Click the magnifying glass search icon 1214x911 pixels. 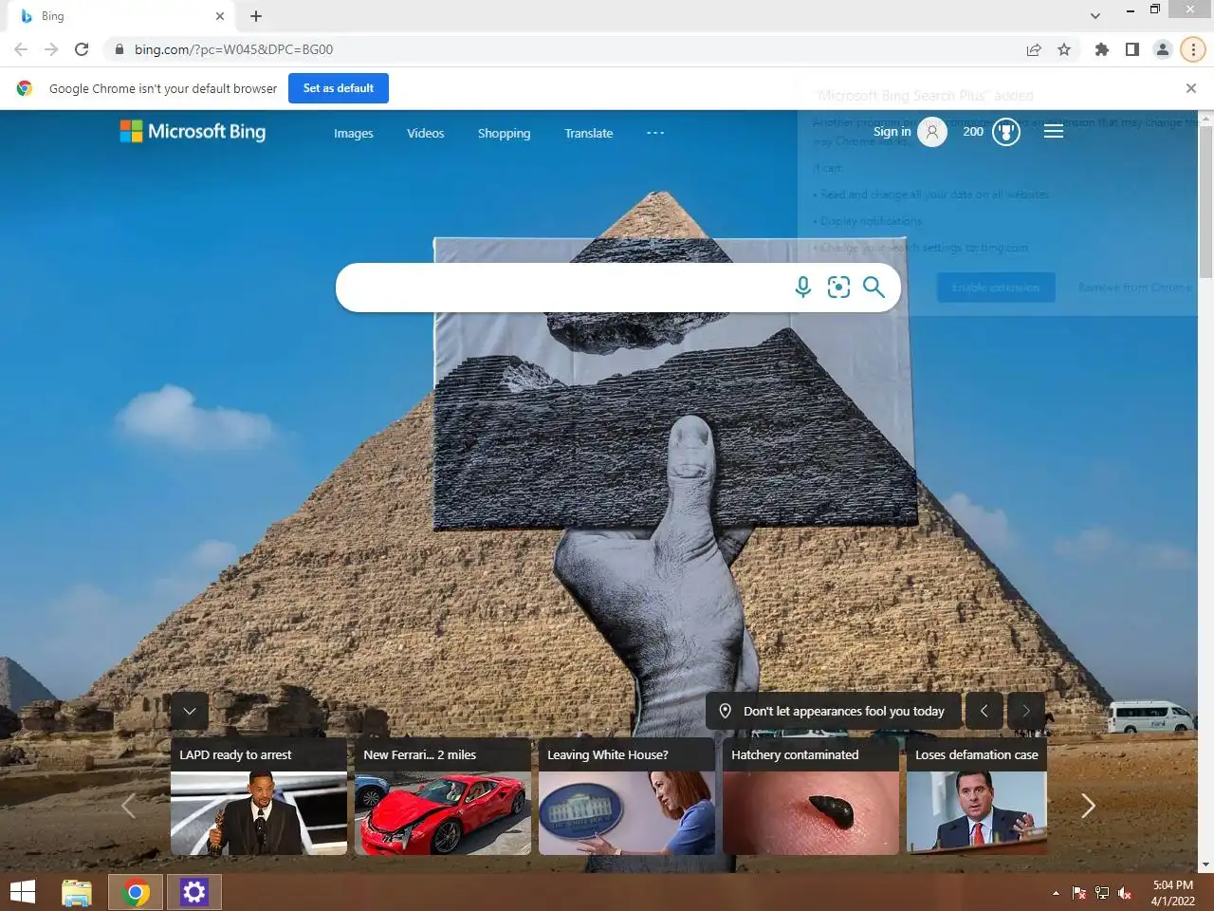point(874,288)
